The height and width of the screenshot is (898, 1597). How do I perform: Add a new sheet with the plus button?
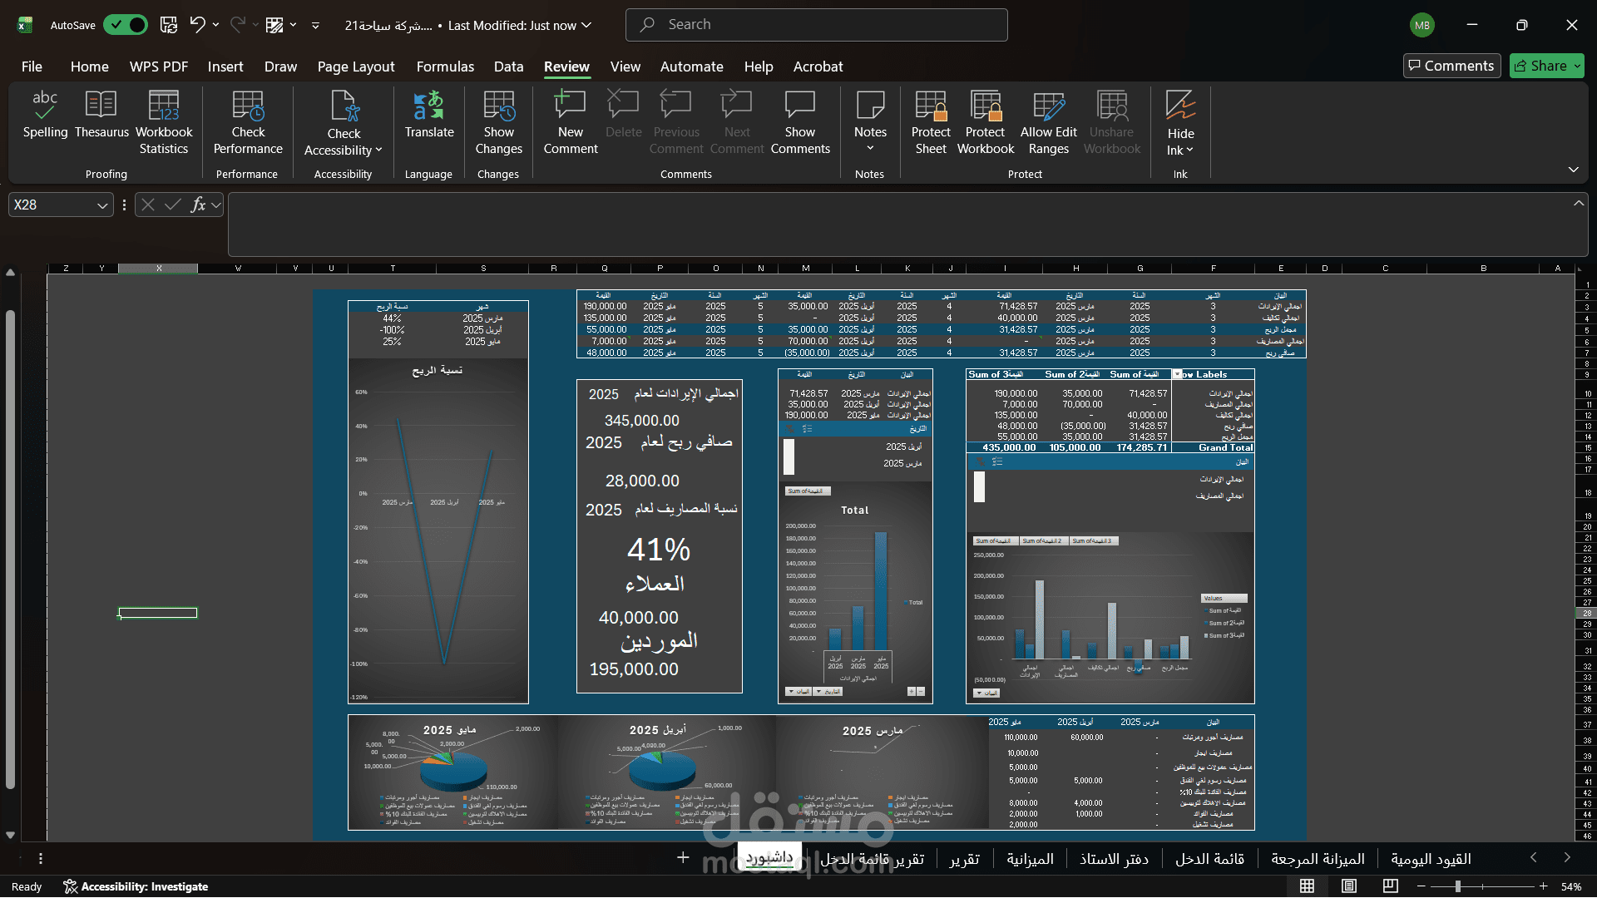[683, 857]
